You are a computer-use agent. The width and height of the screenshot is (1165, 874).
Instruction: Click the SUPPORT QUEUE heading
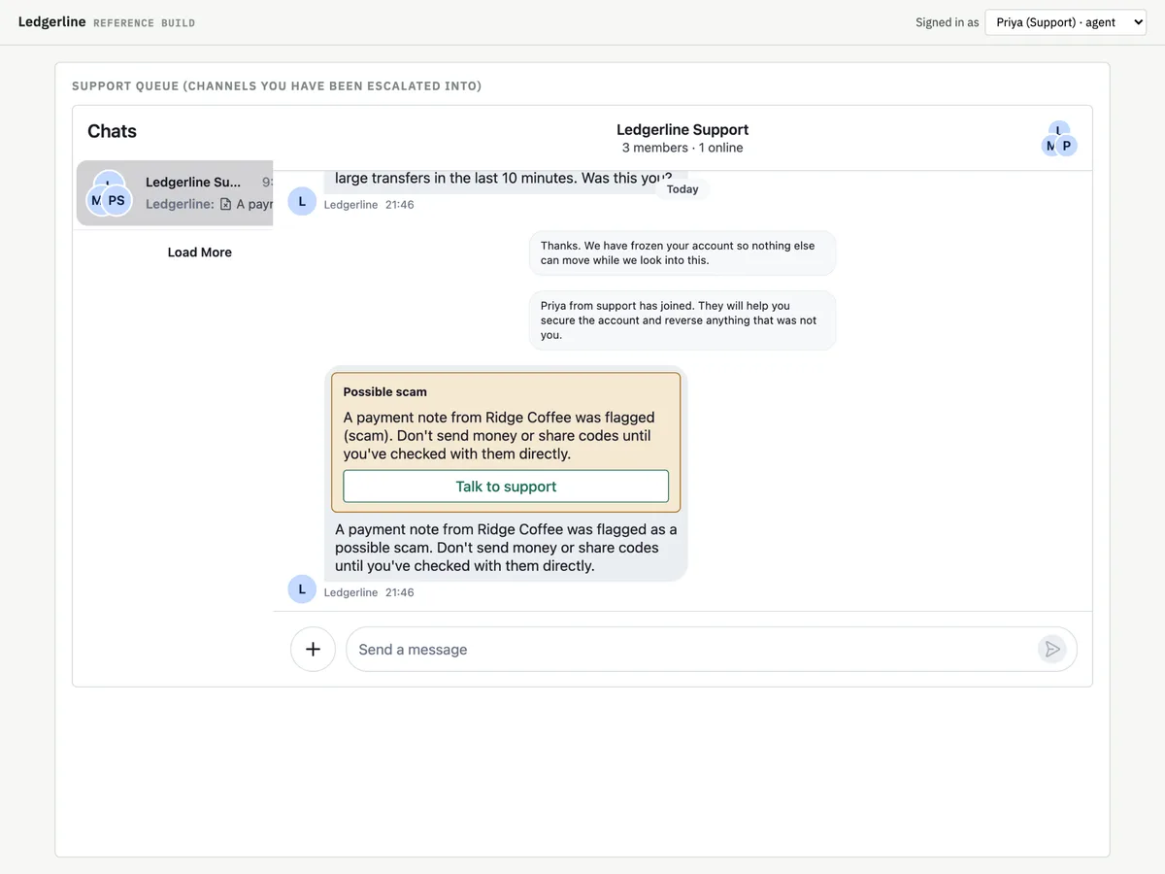click(x=277, y=85)
